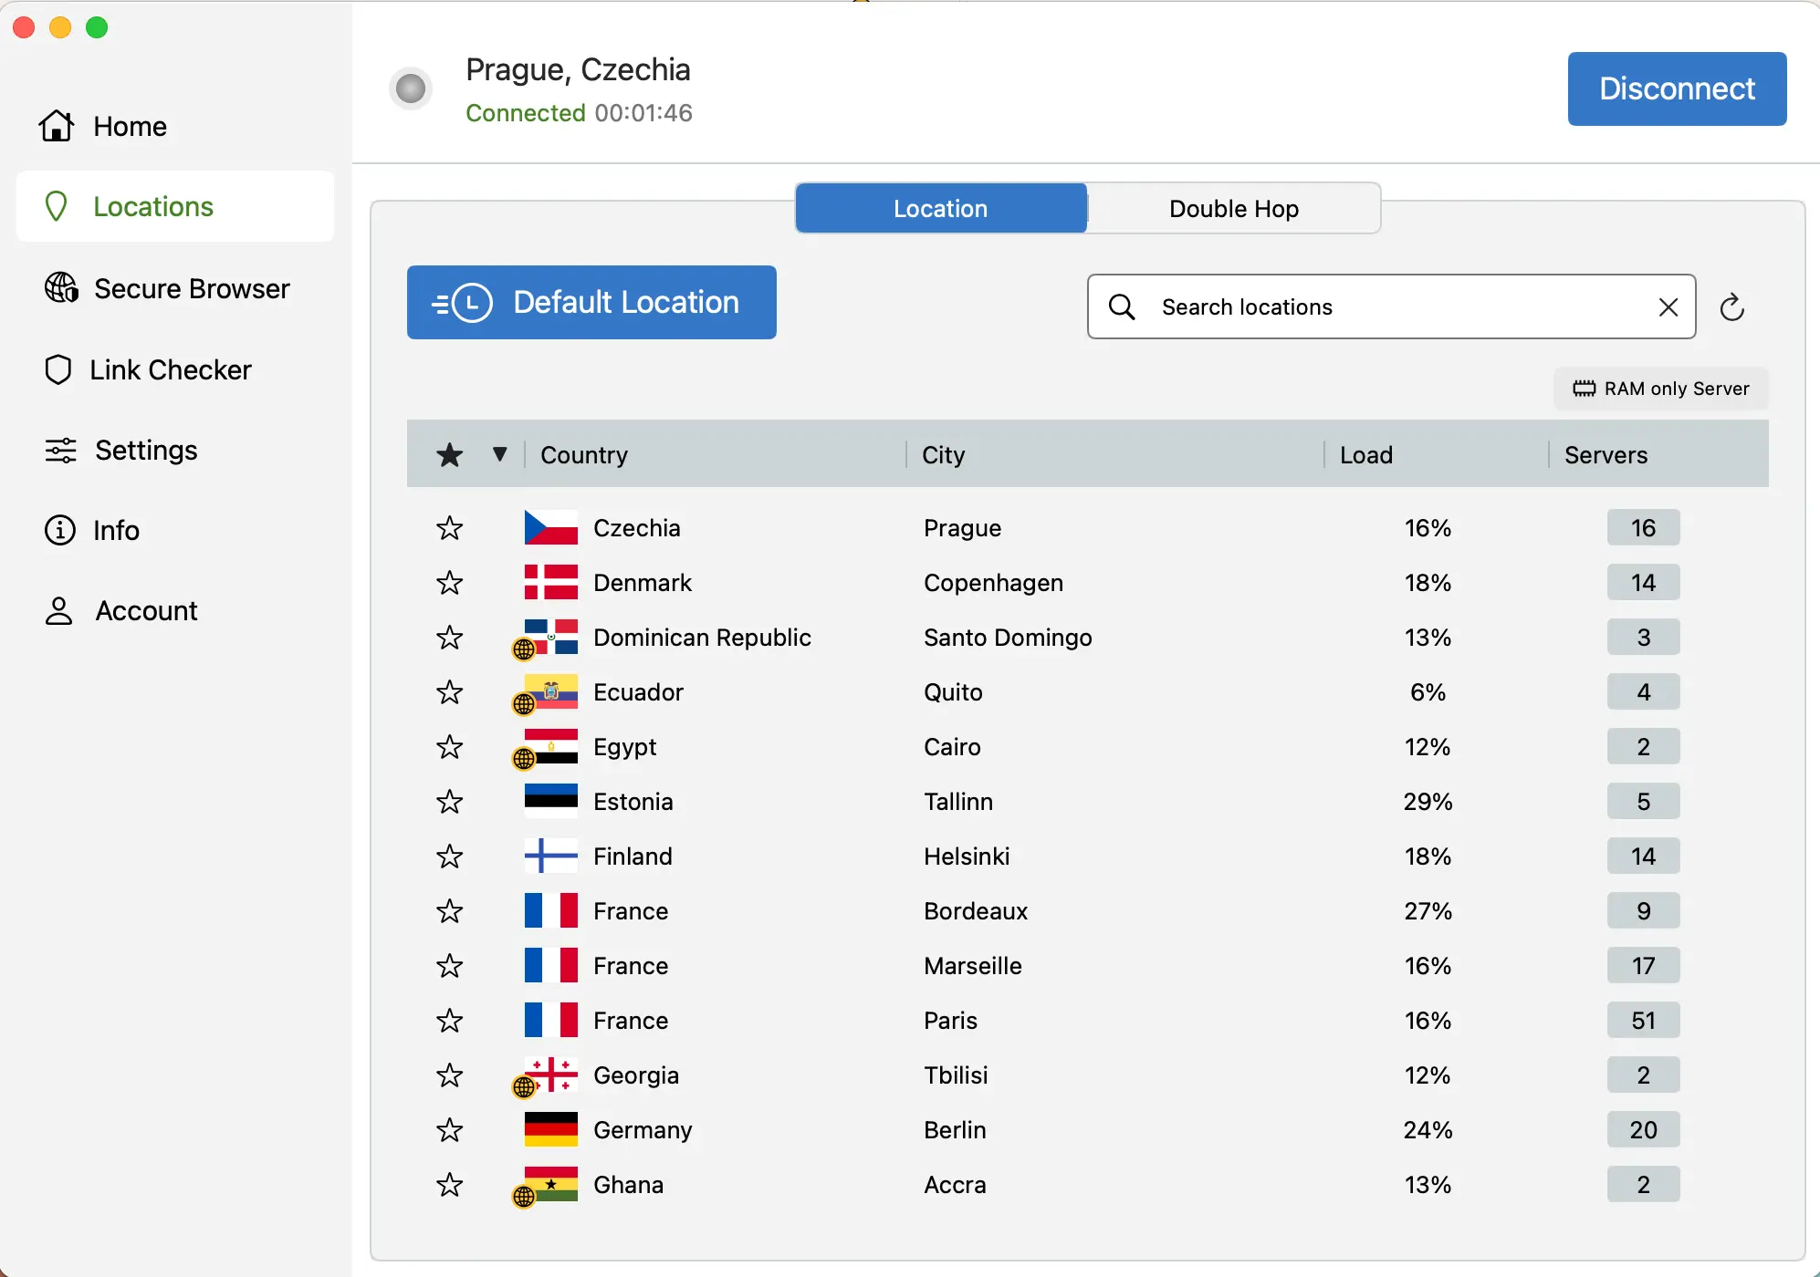Open the Home page icon
Image resolution: width=1820 pixels, height=1277 pixels.
57,126
